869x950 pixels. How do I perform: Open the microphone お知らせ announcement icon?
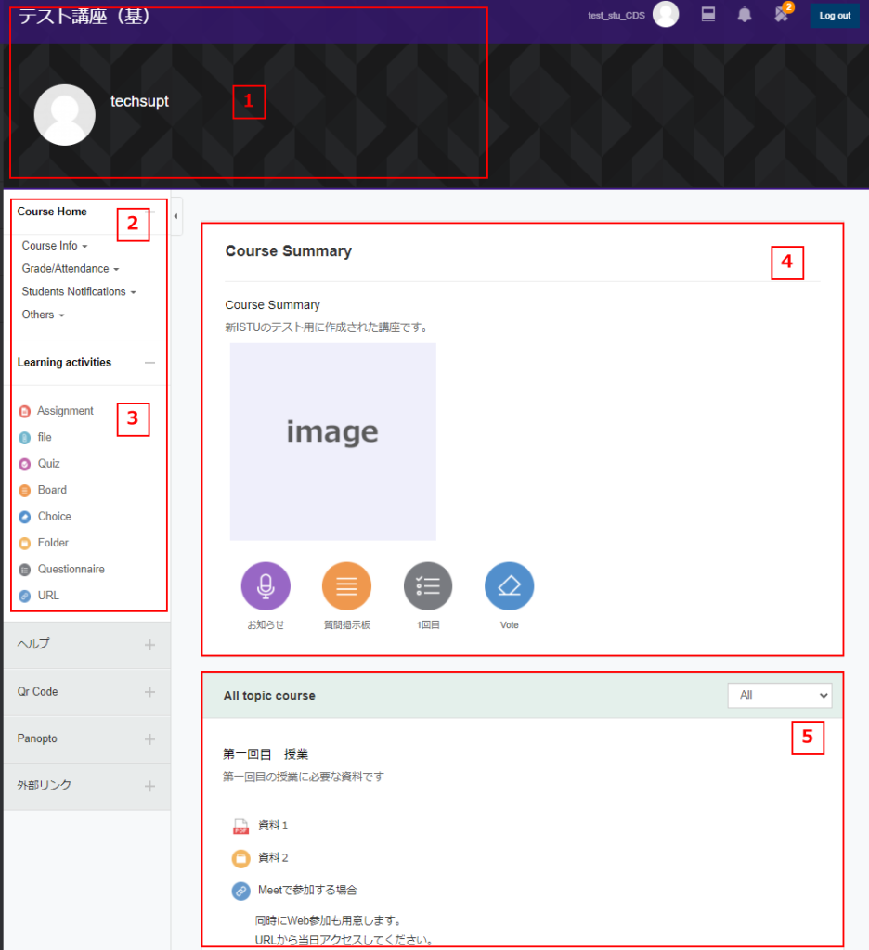(x=266, y=586)
